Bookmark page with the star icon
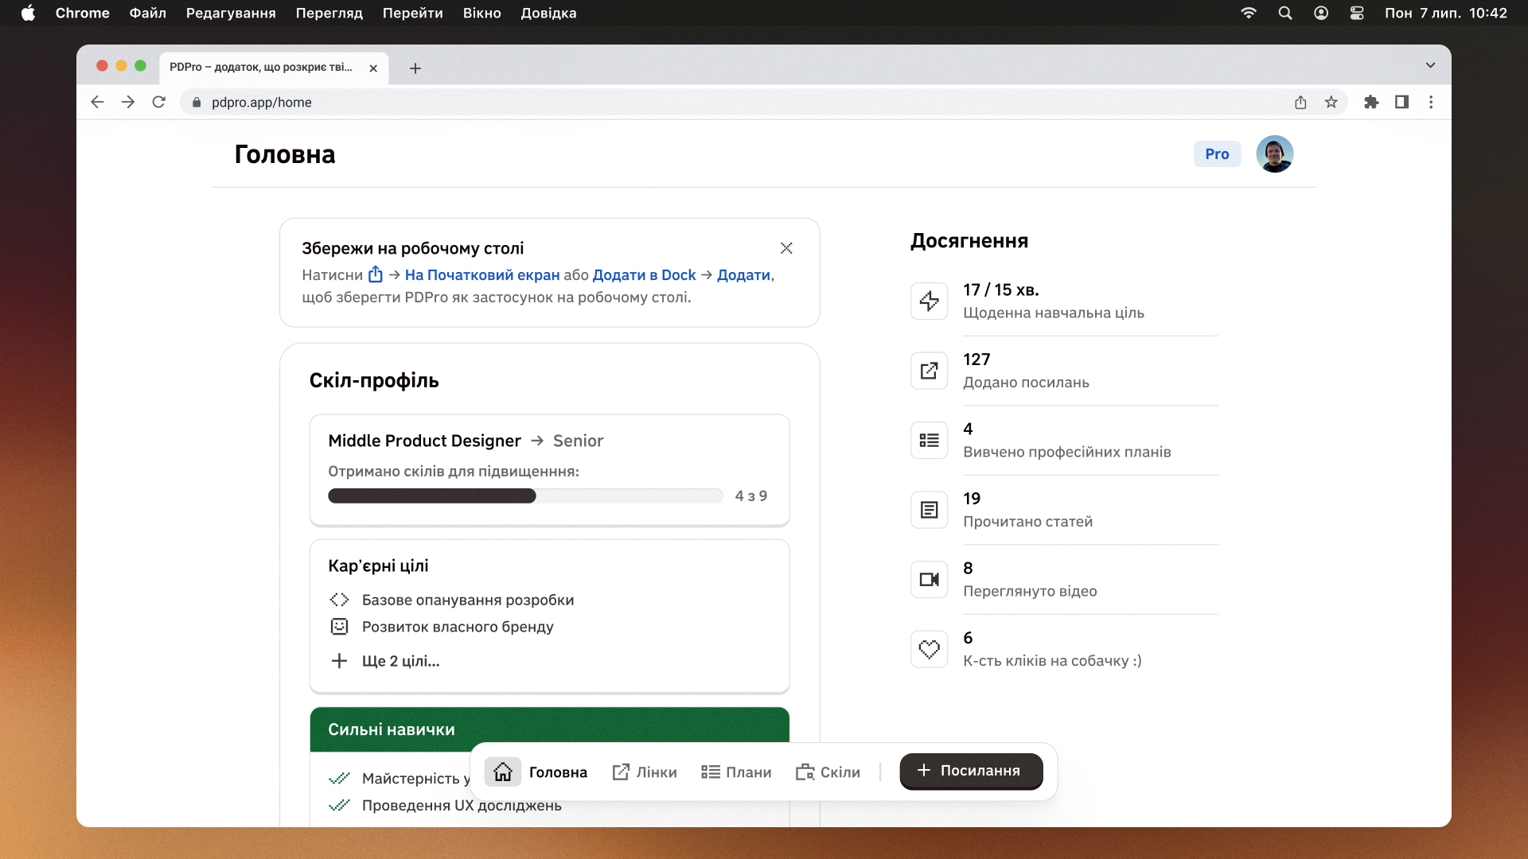1528x859 pixels. (1331, 102)
